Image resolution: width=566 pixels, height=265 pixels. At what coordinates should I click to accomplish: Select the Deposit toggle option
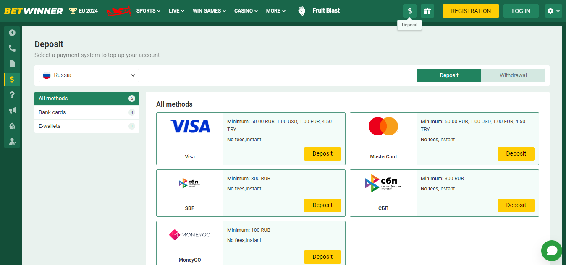coord(449,75)
